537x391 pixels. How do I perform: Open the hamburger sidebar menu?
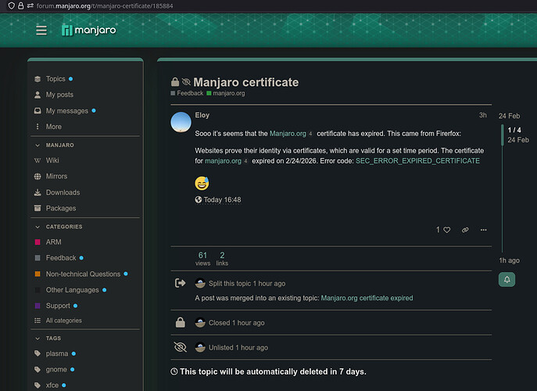click(x=41, y=30)
